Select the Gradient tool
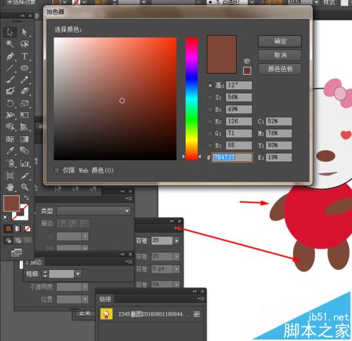This screenshot has height=341, width=352. 25,139
